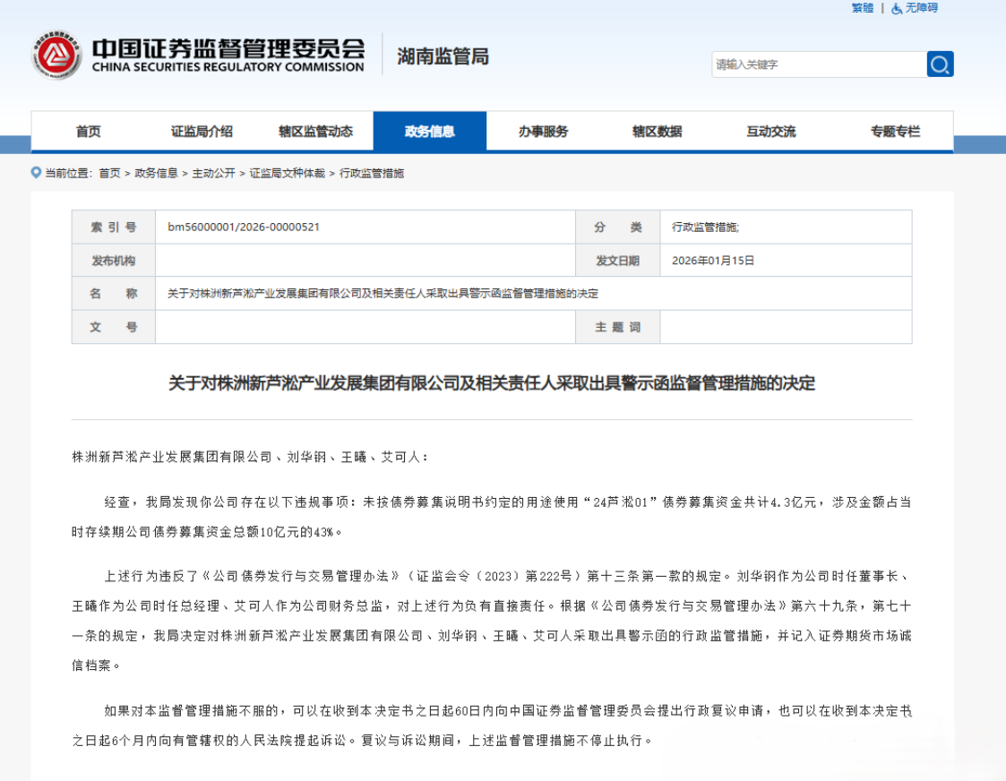Click the China Securities Regulatory Commission logo

pos(58,56)
